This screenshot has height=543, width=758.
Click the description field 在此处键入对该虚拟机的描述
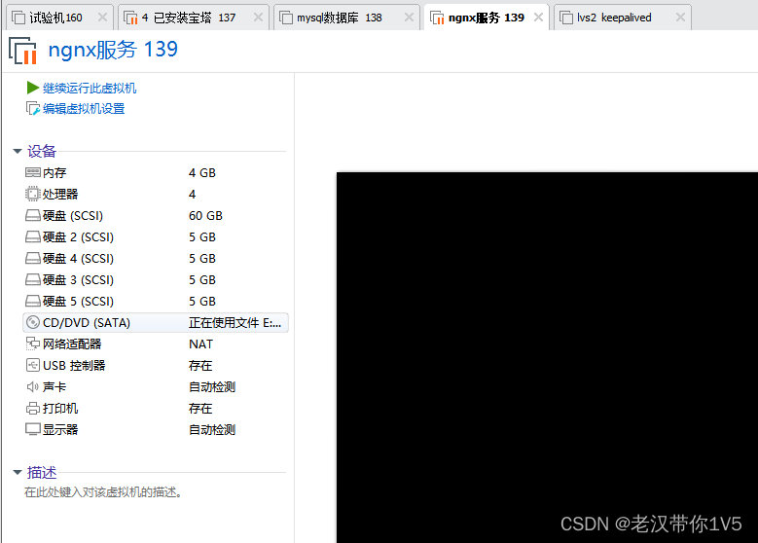coord(103,492)
